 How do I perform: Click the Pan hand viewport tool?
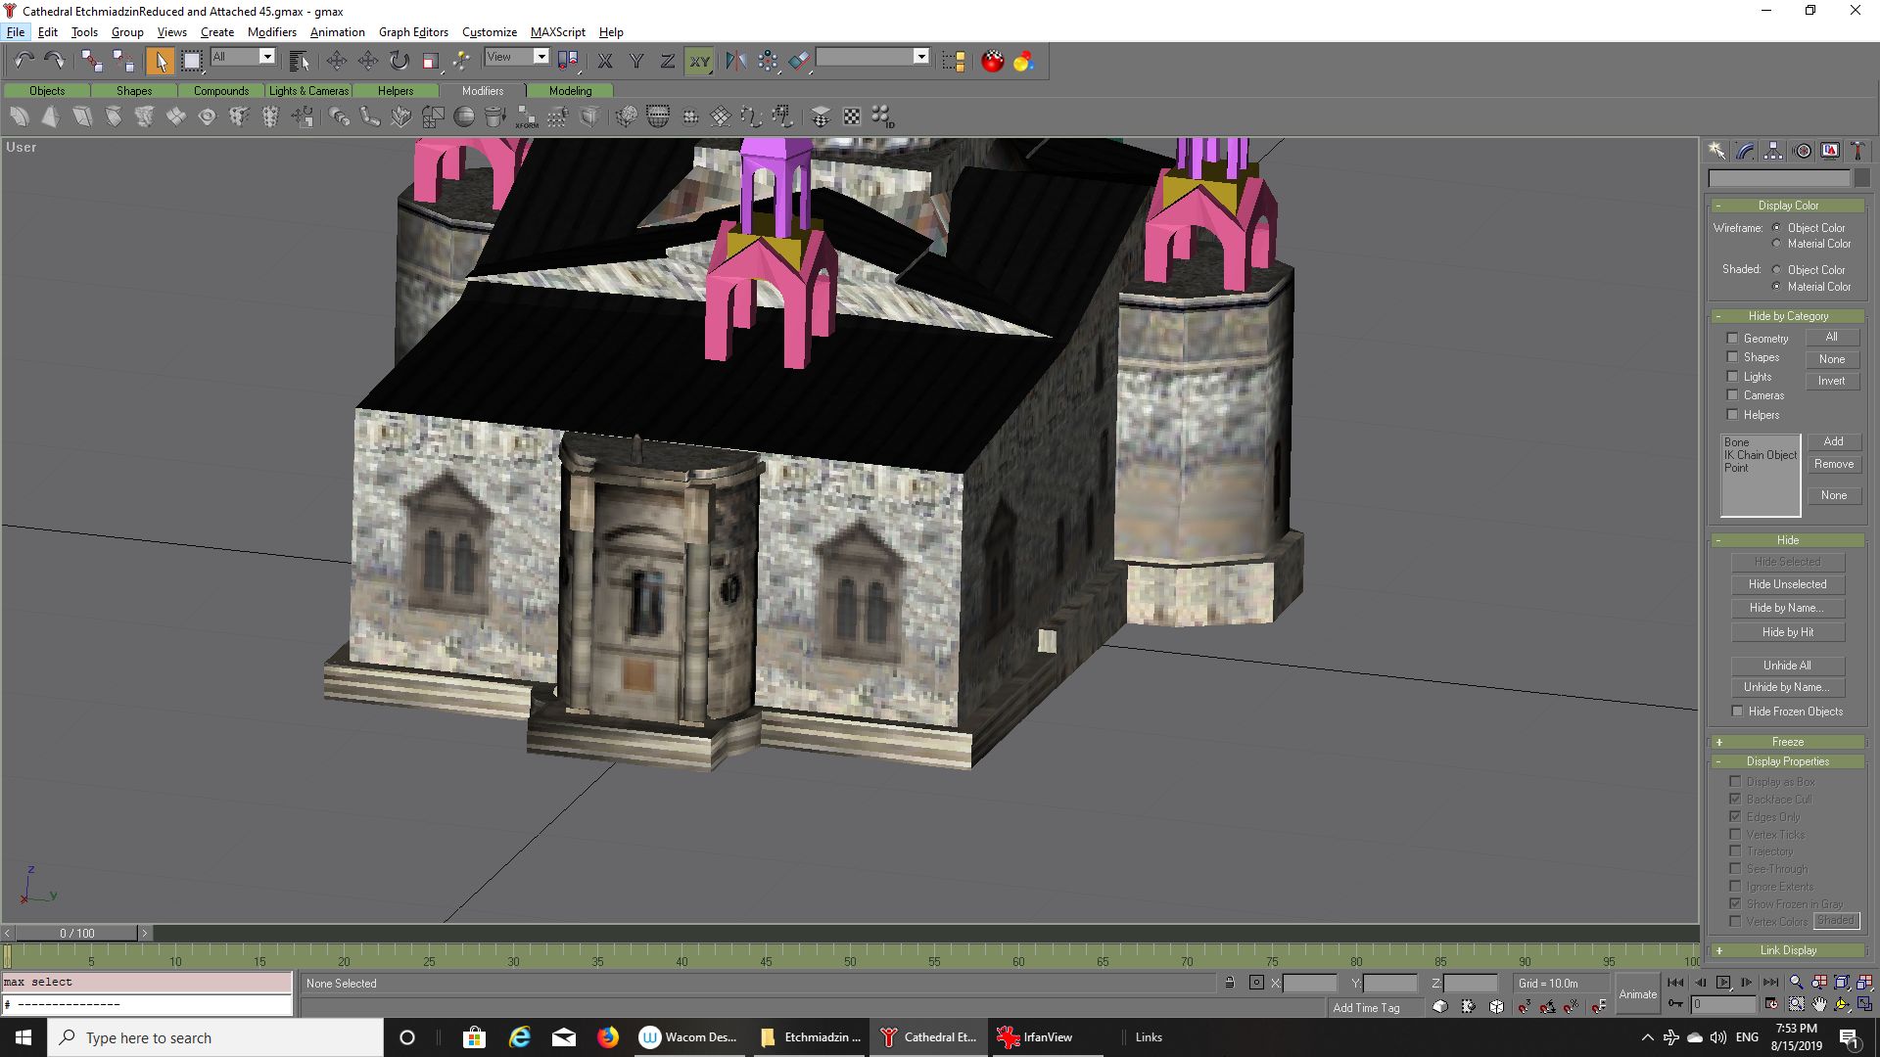[x=1819, y=1004]
